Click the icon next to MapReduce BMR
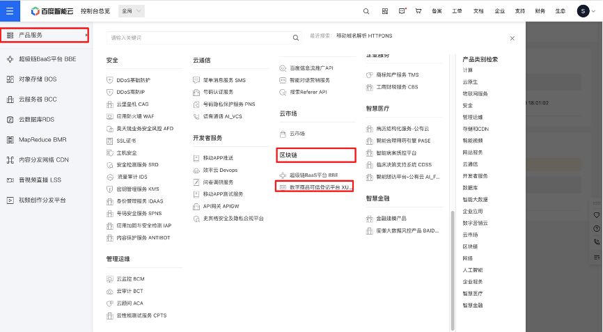Image resolution: width=603 pixels, height=332 pixels. (x=10, y=140)
